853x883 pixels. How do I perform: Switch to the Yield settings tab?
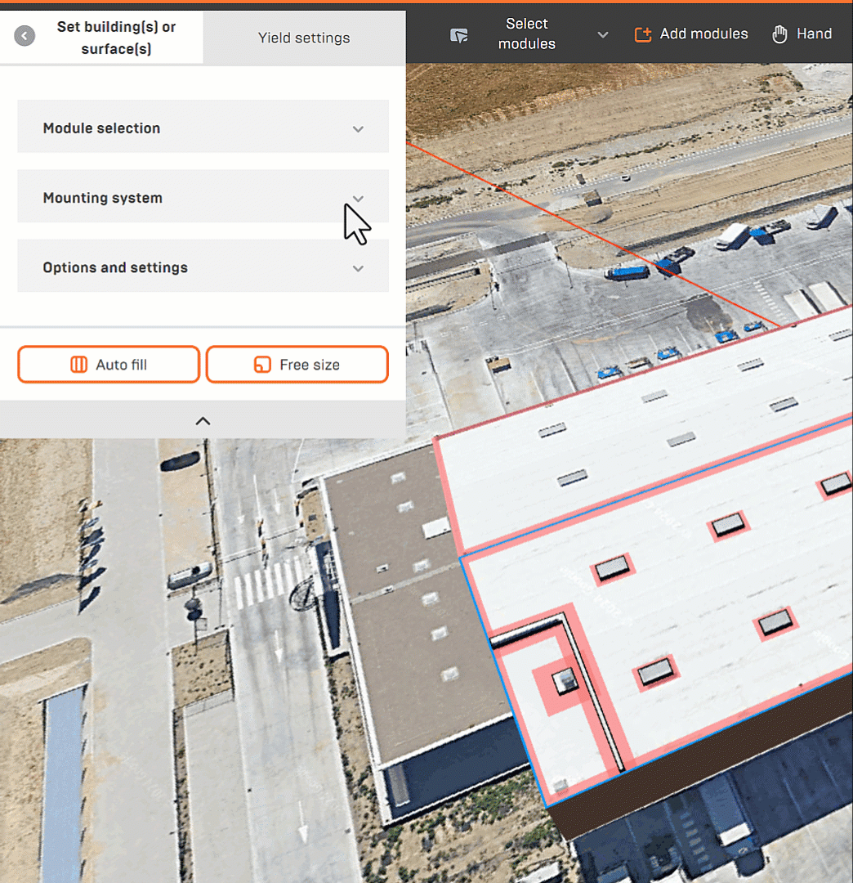click(x=304, y=38)
